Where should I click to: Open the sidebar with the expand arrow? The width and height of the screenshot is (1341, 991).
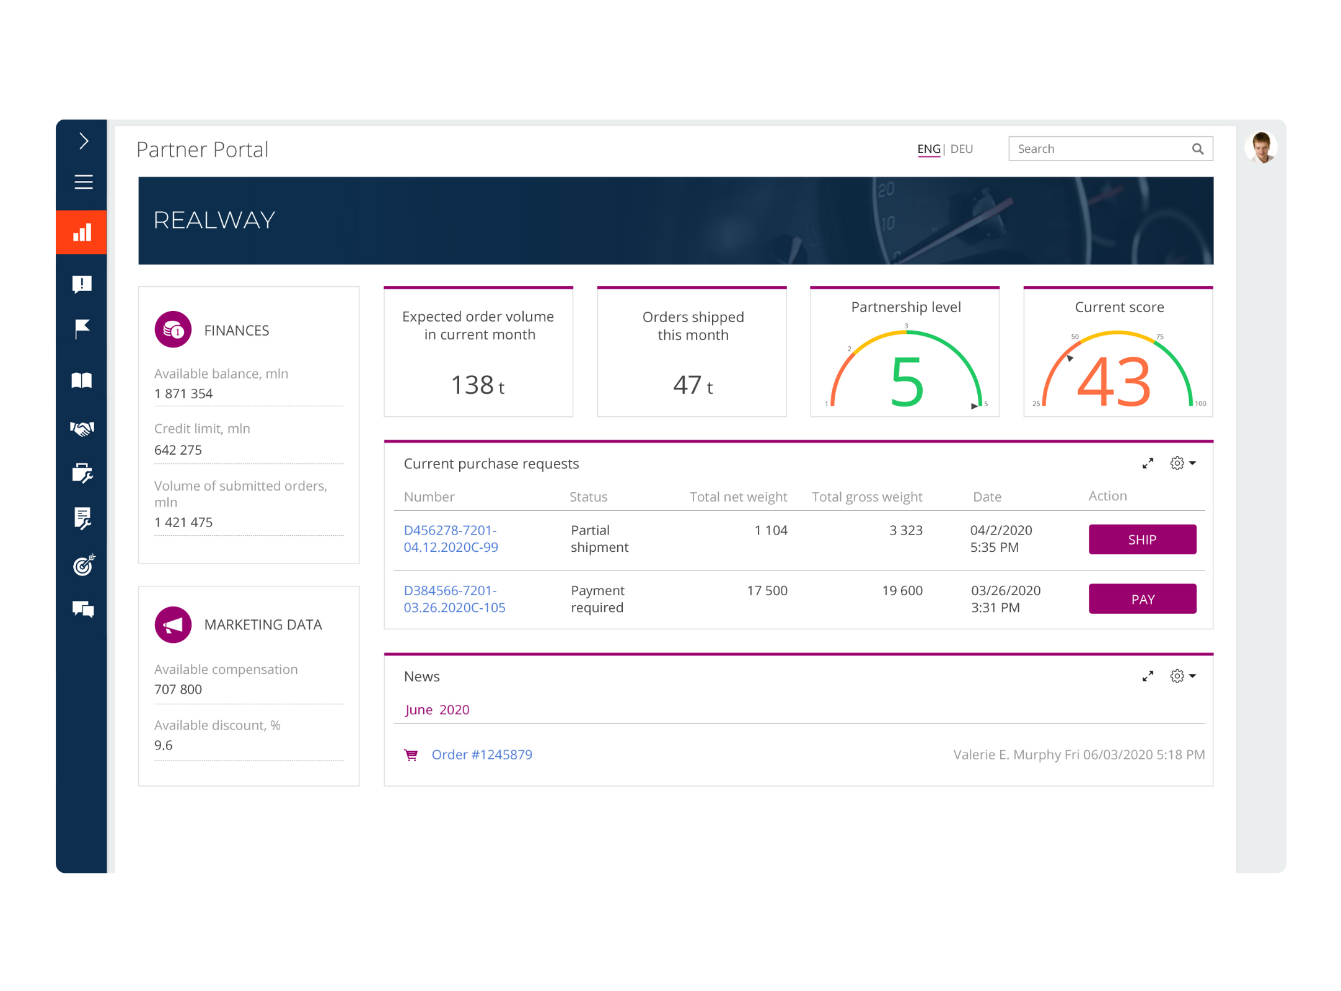pos(82,141)
